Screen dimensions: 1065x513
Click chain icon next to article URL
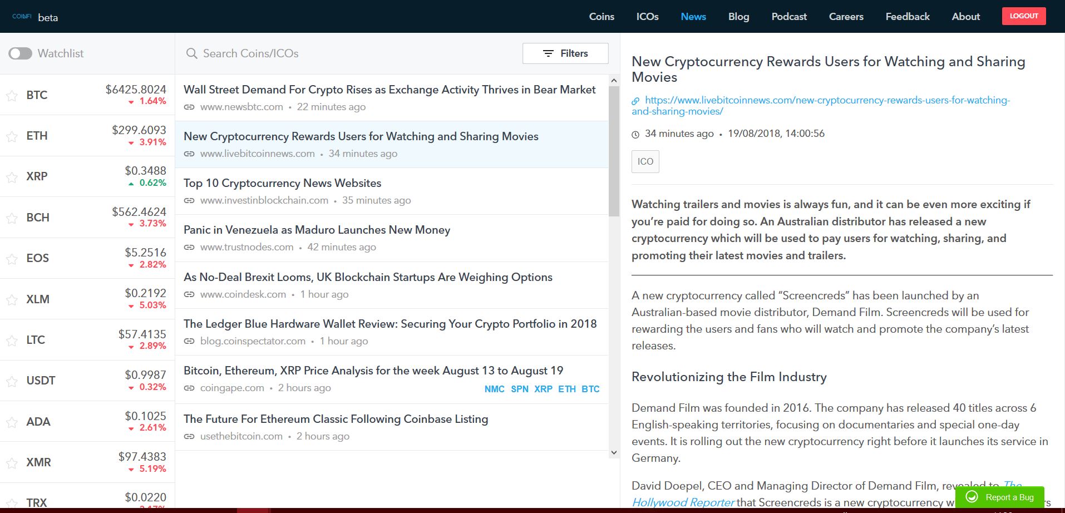635,101
